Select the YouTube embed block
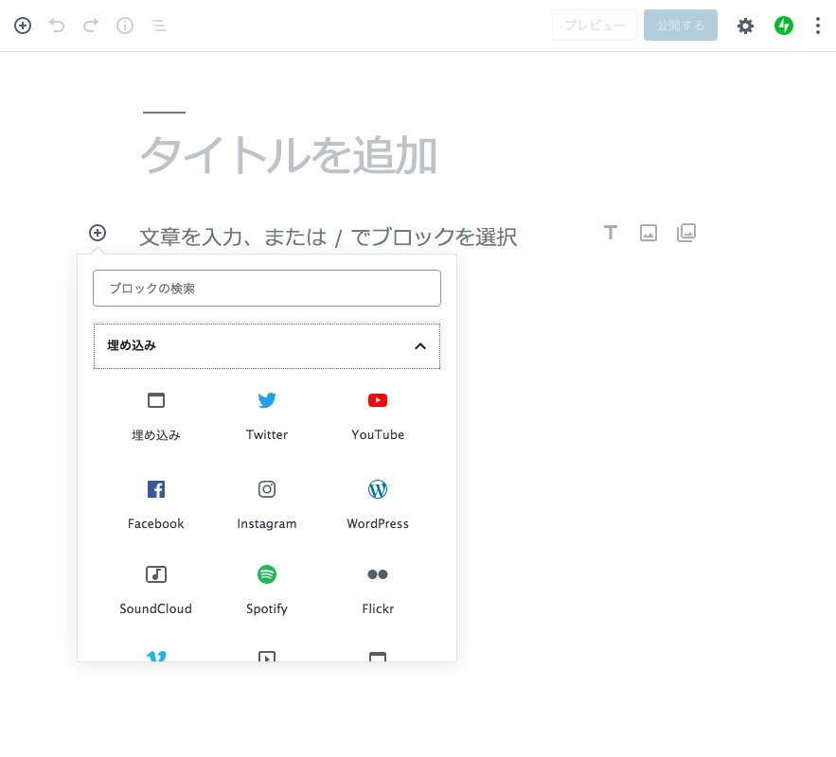This screenshot has width=836, height=757. tap(378, 417)
